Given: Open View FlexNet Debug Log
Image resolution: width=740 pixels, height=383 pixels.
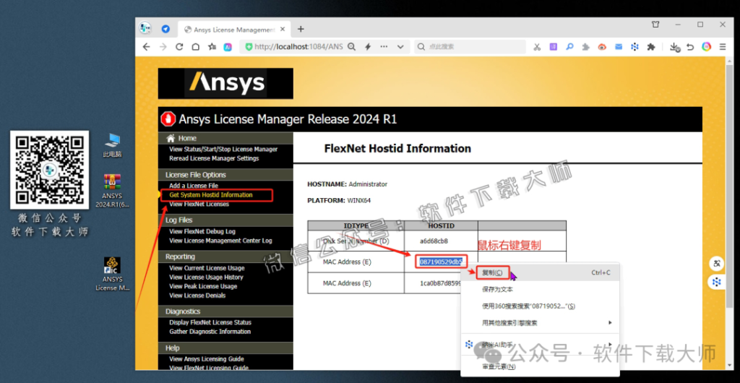Looking at the screenshot, I should [x=202, y=231].
